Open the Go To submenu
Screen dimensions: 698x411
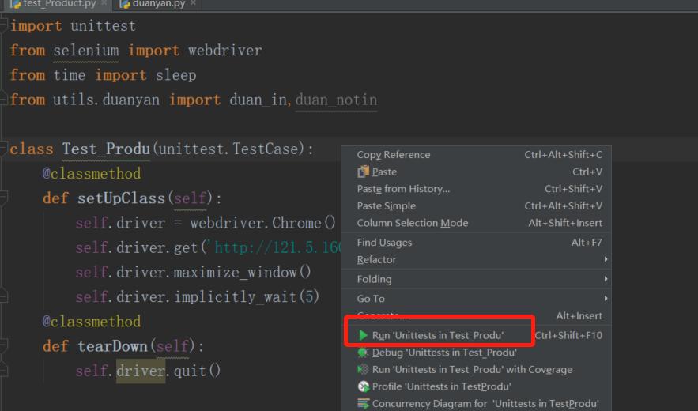(x=477, y=298)
